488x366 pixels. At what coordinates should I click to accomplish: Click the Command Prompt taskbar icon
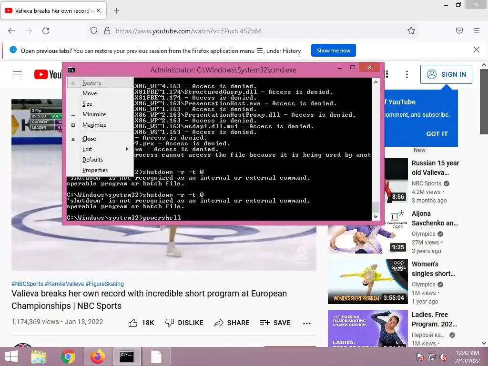point(127,356)
